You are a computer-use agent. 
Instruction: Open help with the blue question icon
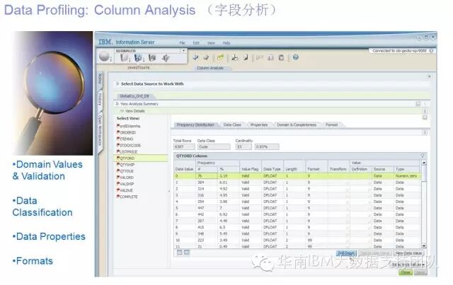coord(296,57)
